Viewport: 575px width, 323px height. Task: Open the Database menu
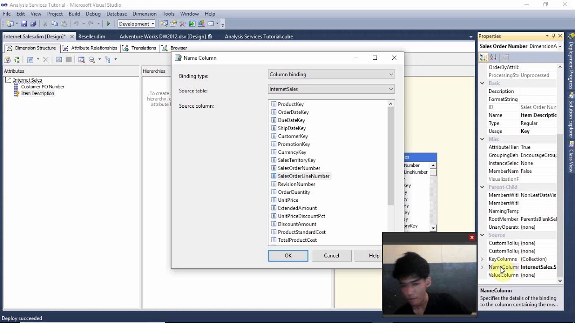coord(116,14)
